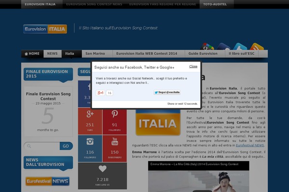
Task: Open Eurovision Italia WEB Contest 2014 menu
Action: pyautogui.click(x=148, y=54)
